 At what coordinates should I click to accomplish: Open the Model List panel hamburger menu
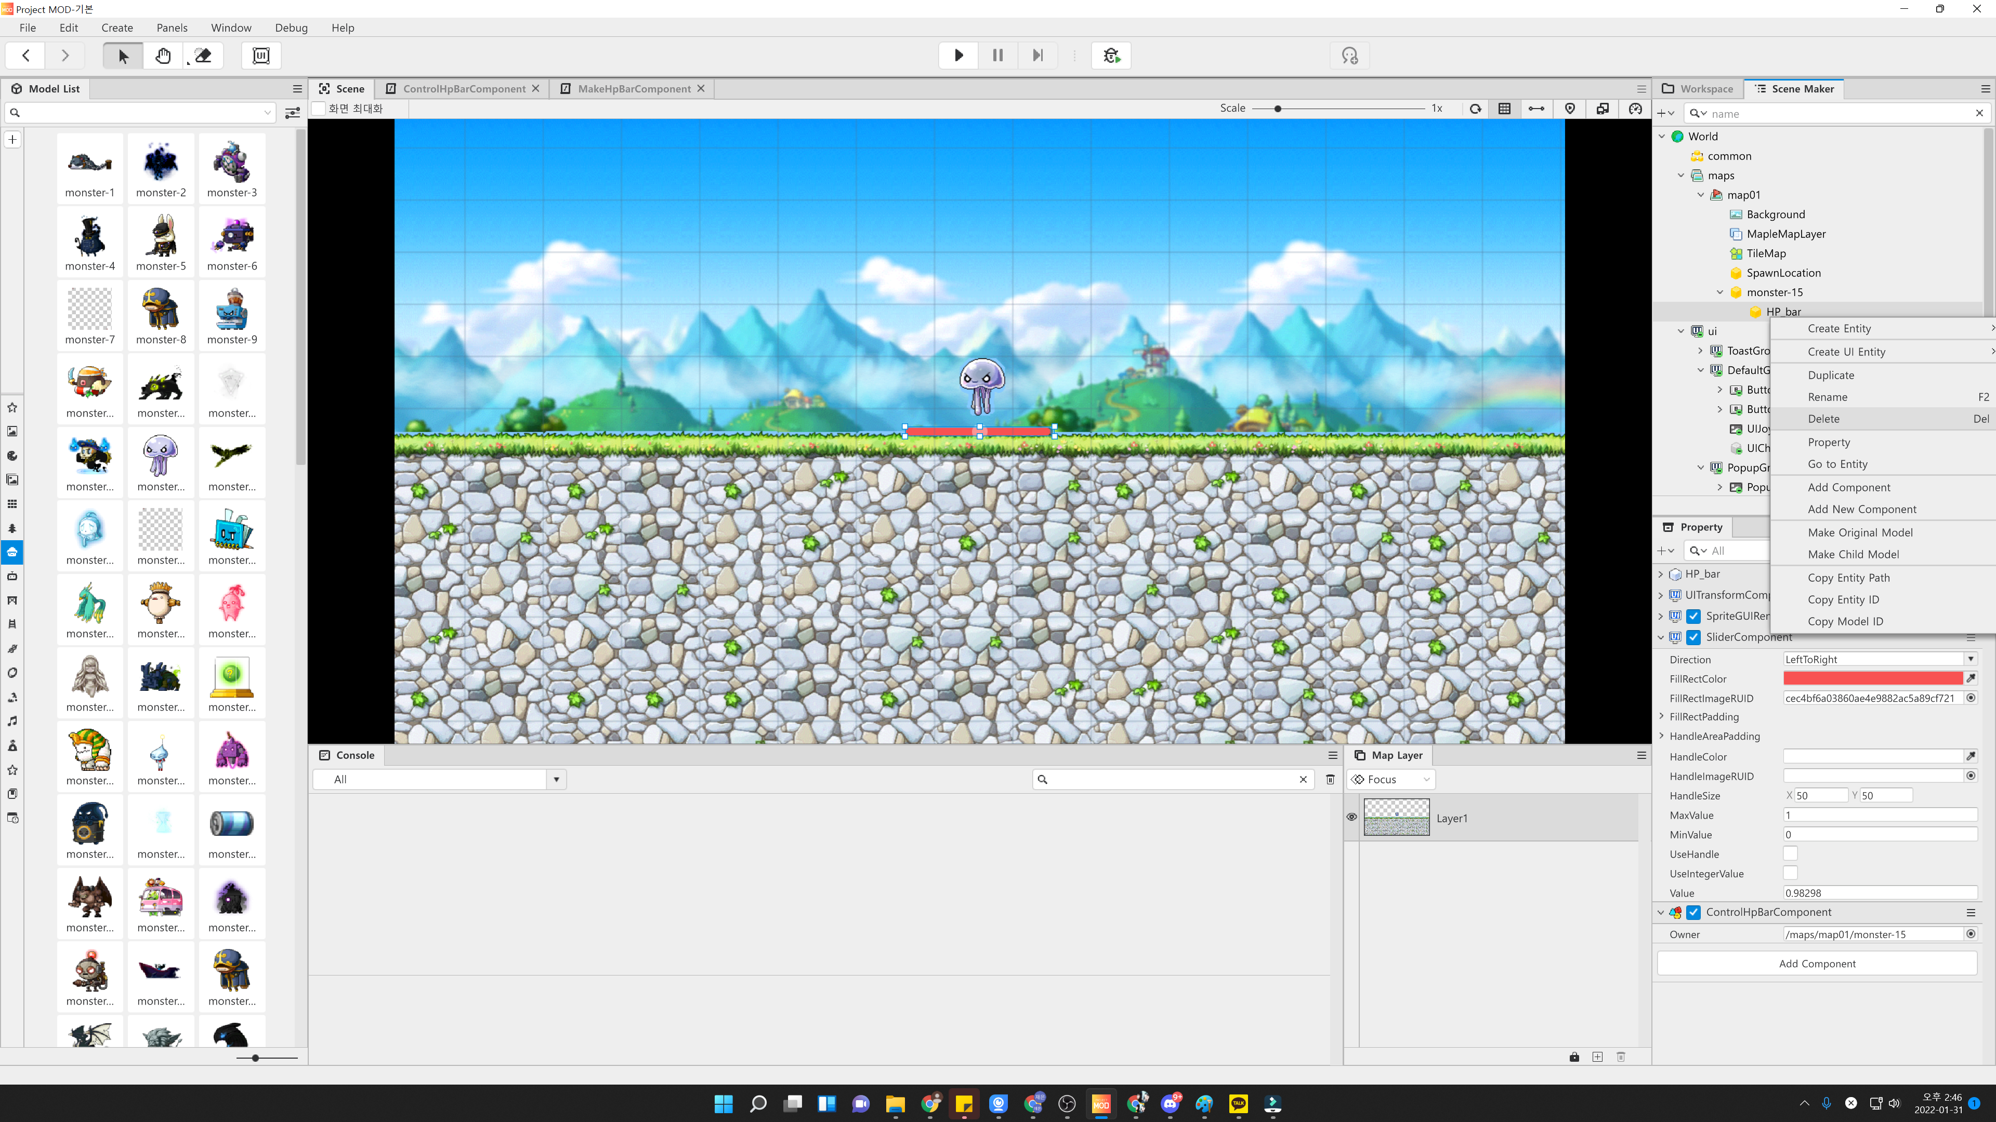point(297,89)
